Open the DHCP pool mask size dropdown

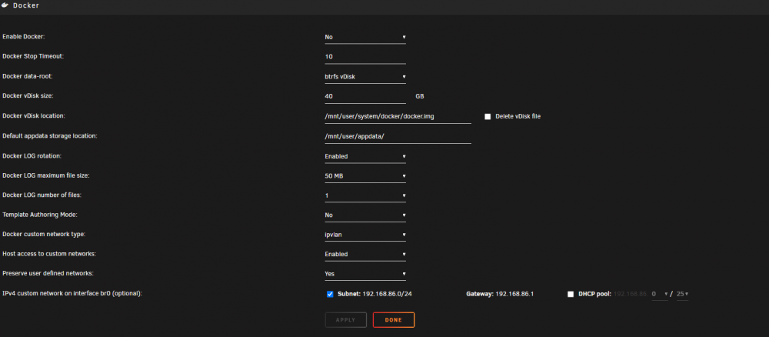[682, 295]
